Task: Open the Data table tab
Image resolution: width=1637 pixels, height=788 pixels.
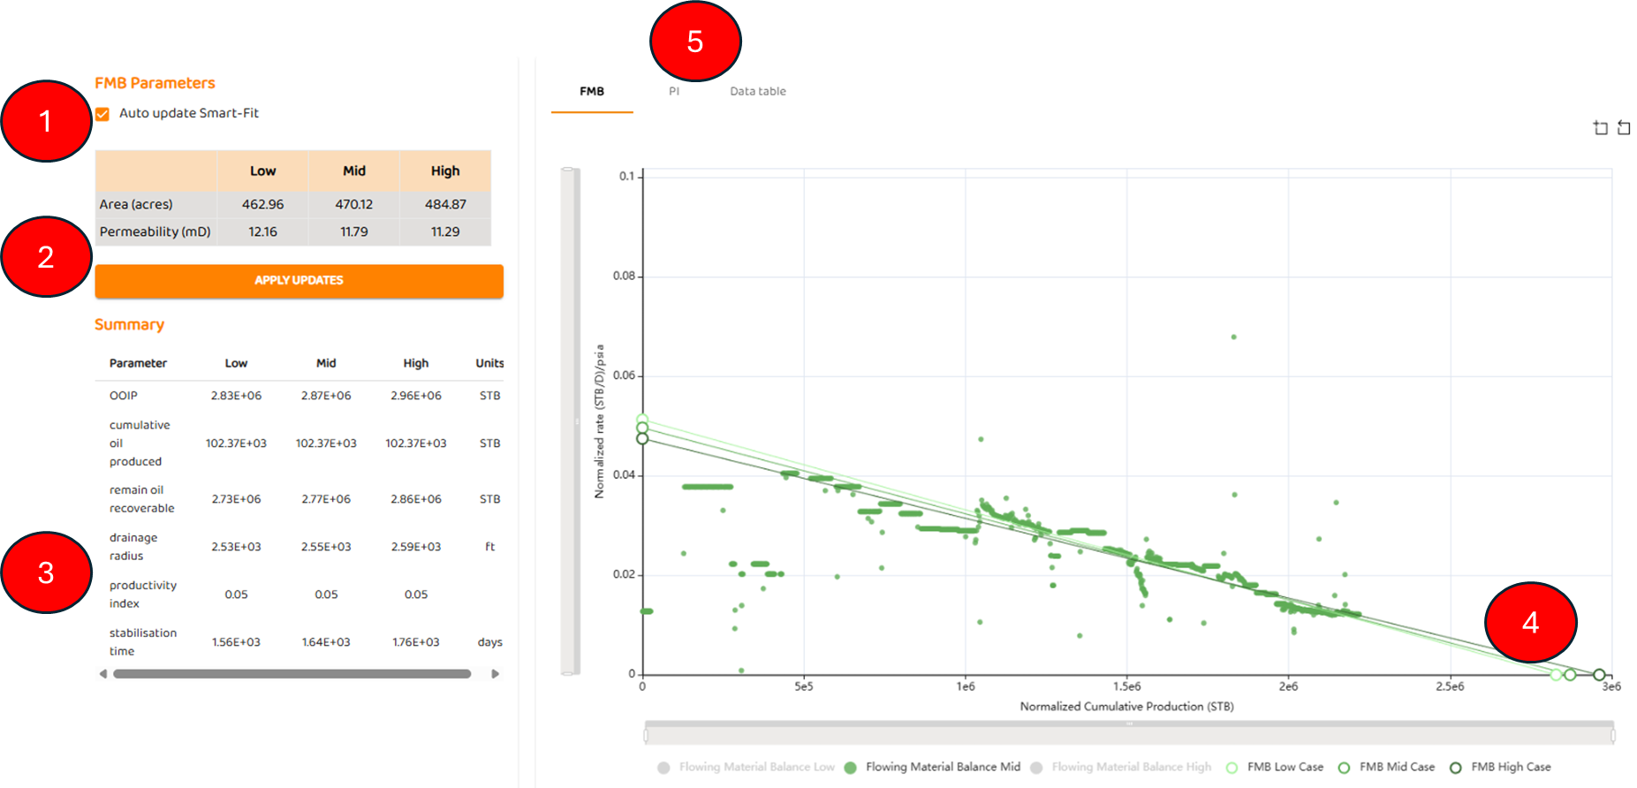Action: (757, 91)
